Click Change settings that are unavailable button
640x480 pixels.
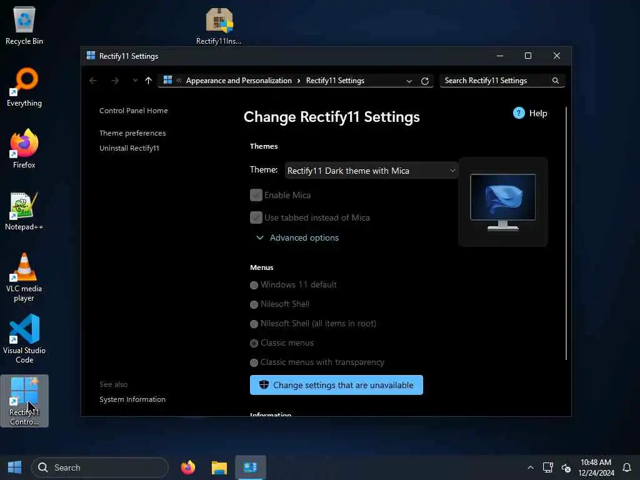[x=336, y=385]
